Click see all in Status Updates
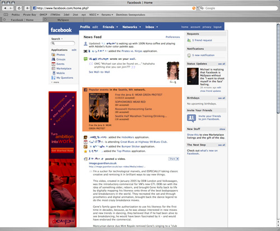The image size is (280, 231). [x=222, y=64]
